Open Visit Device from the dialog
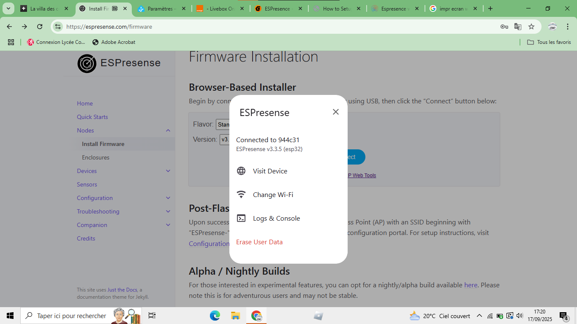The image size is (577, 324). [x=288, y=171]
